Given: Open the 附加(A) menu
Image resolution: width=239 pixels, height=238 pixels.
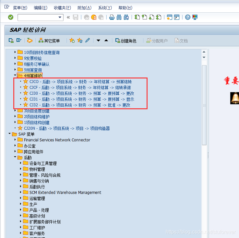Looking at the screenshot, I should (84, 8).
